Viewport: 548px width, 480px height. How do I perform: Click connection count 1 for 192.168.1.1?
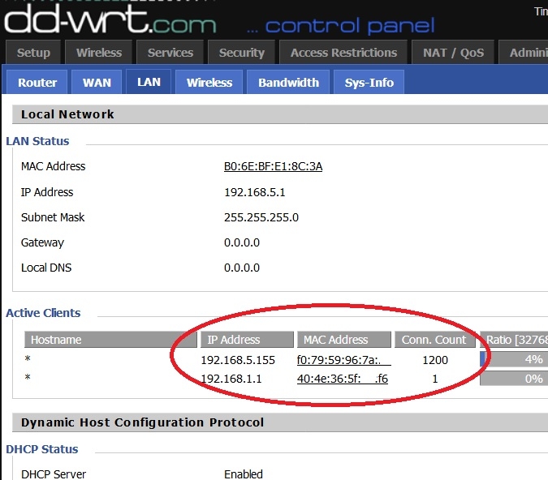pos(435,379)
